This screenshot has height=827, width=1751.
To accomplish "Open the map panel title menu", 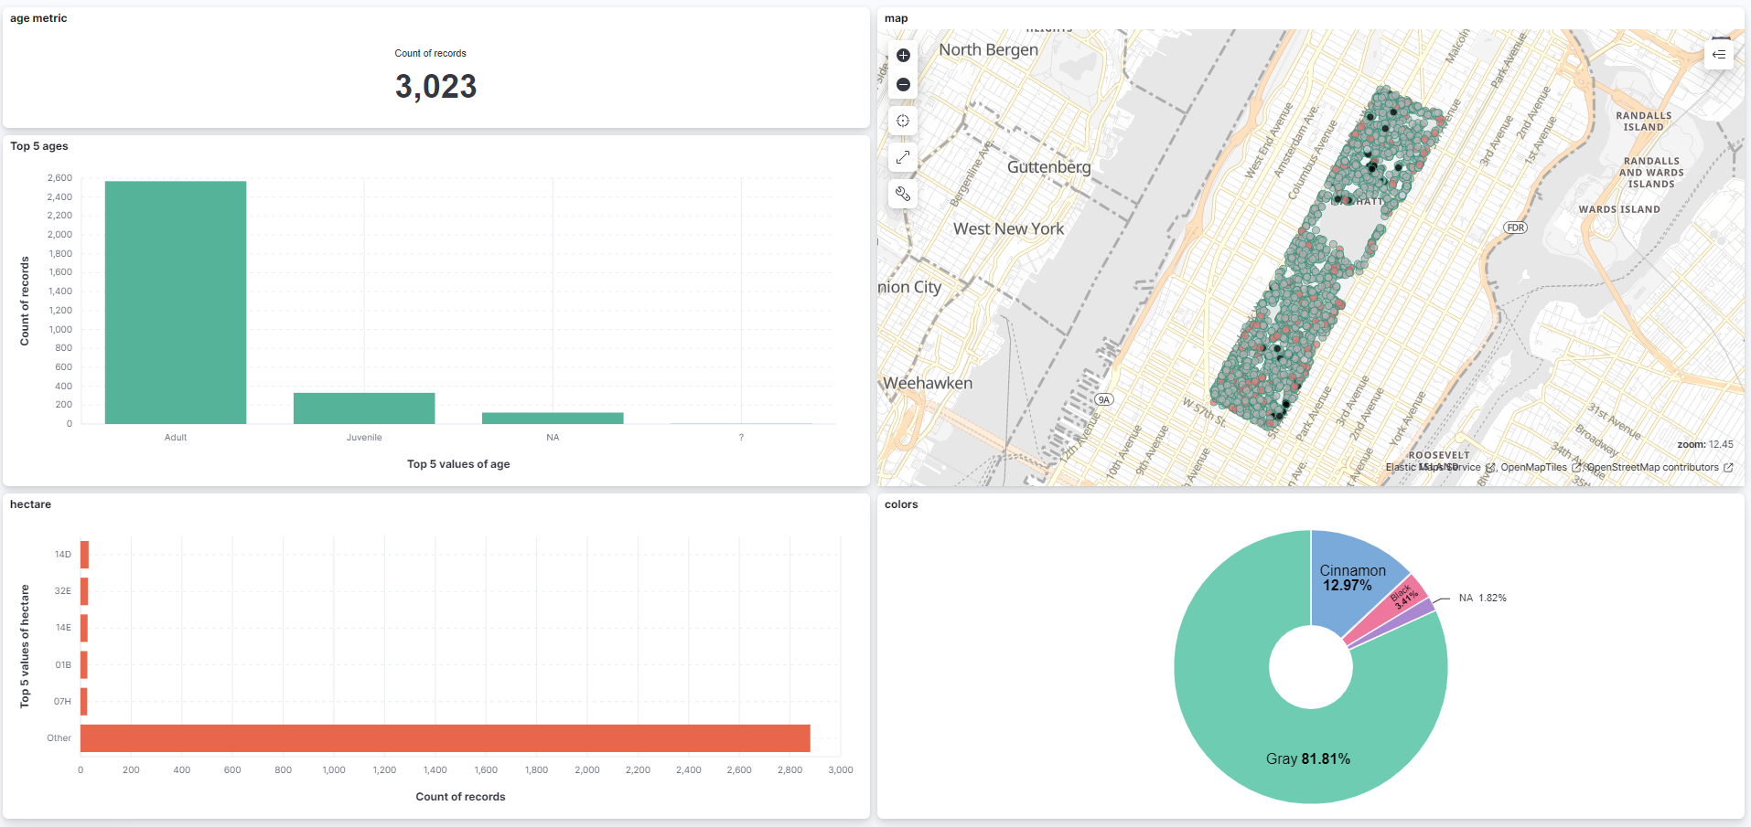I will click(x=895, y=17).
